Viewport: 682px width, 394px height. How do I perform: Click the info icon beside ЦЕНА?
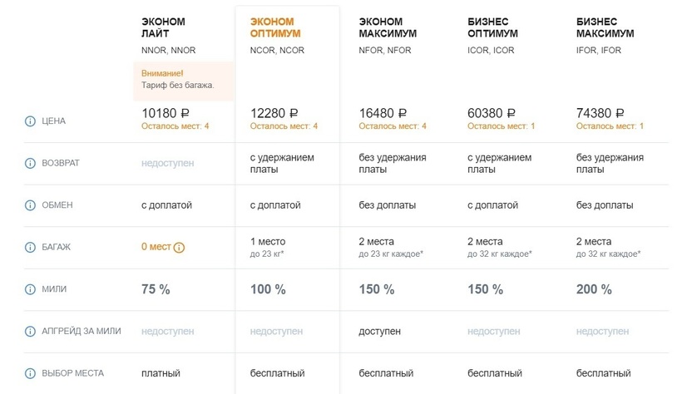point(31,121)
